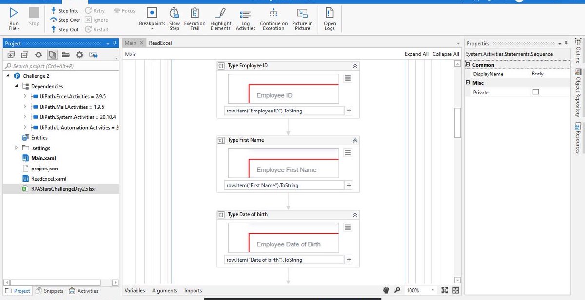Click the Open Project Folder icon

[x=66, y=55]
